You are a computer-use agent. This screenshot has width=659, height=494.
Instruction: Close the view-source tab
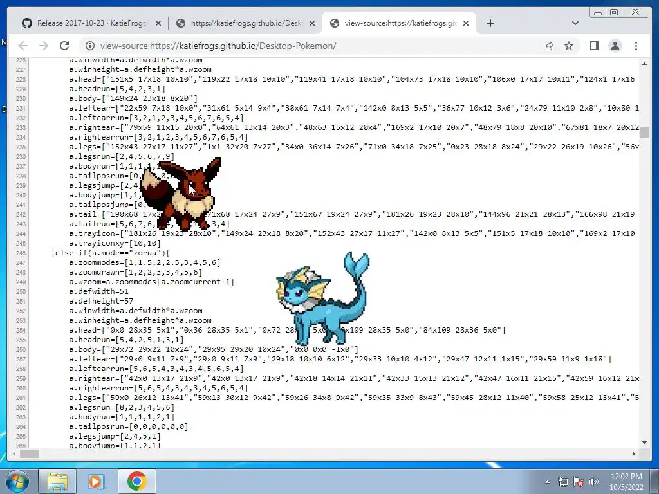[466, 24]
